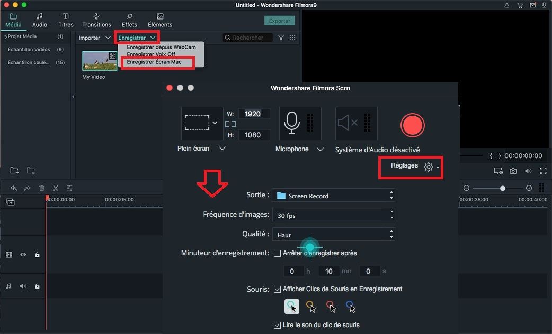Open the Qualité dropdown
The width and height of the screenshot is (552, 334).
pyautogui.click(x=333, y=235)
